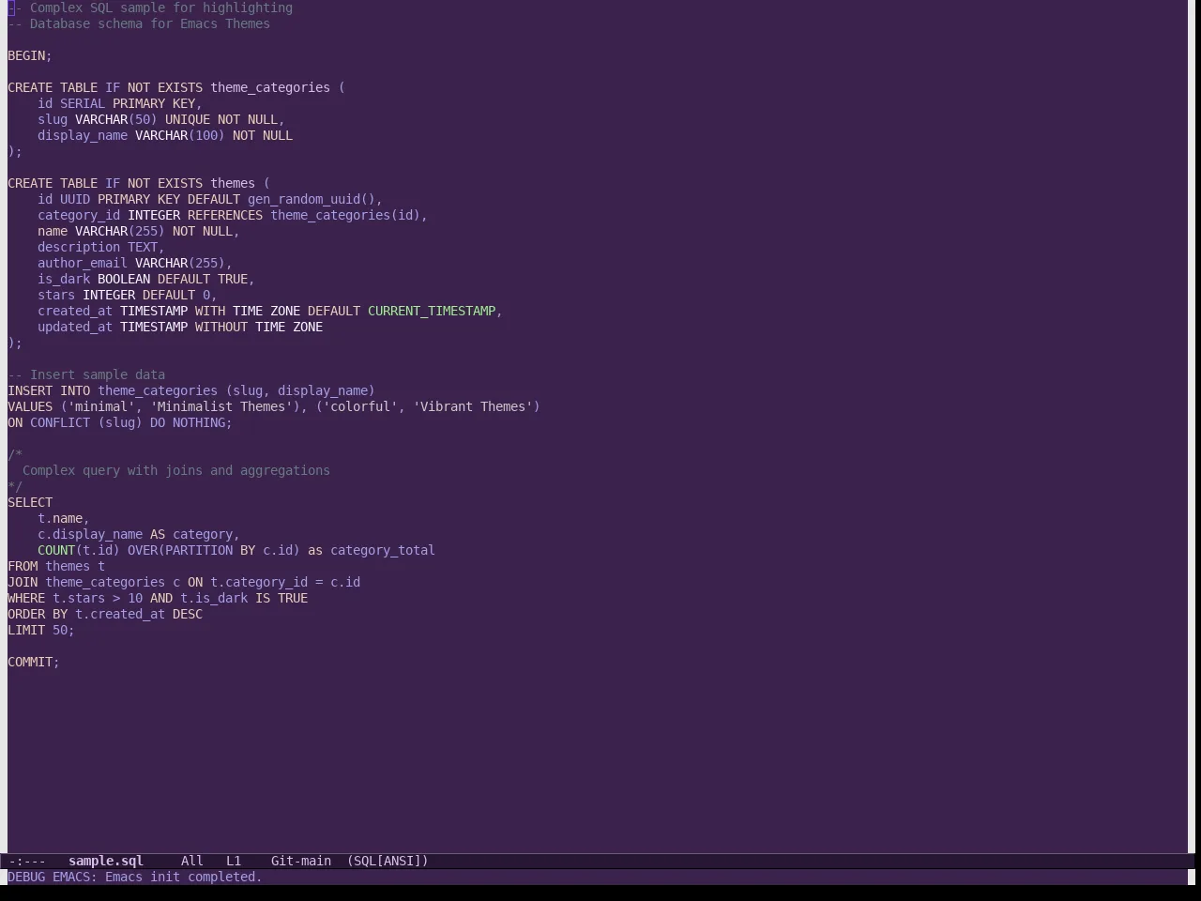Click the 'FROM themes t' line
This screenshot has height=901, width=1201.
[56, 566]
